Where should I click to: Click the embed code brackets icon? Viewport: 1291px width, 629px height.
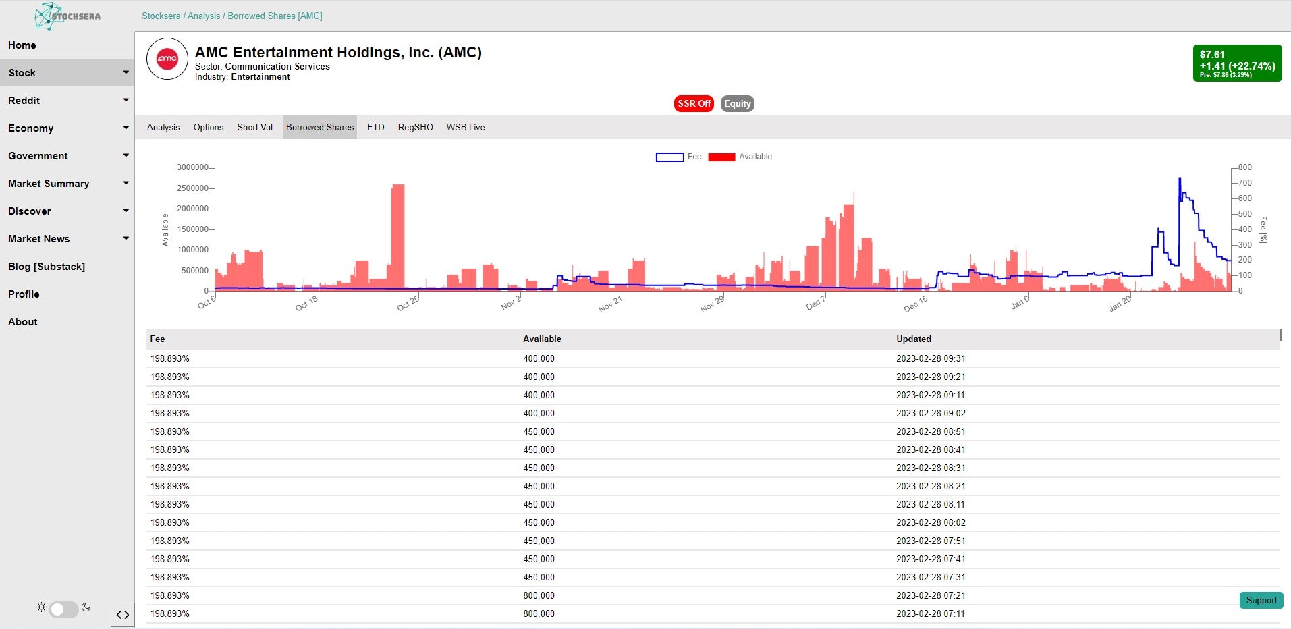click(123, 615)
